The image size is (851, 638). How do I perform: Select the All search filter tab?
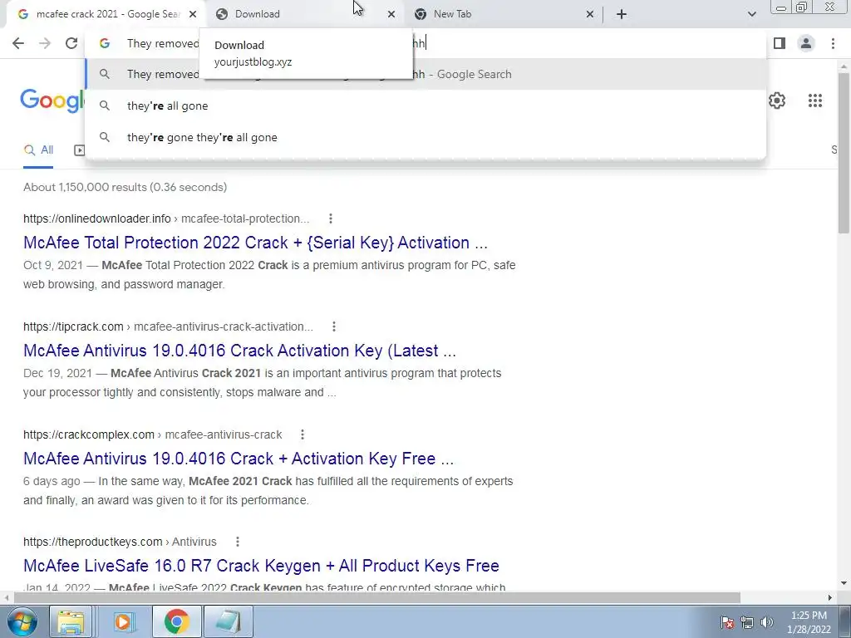coord(38,150)
